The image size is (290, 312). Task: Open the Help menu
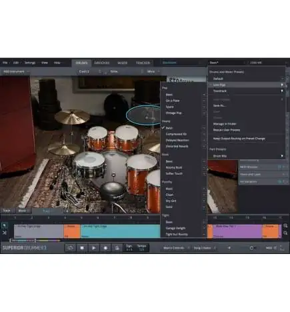point(57,63)
